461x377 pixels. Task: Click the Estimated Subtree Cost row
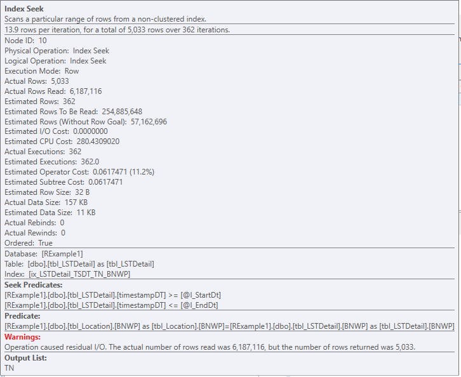pyautogui.click(x=63, y=182)
